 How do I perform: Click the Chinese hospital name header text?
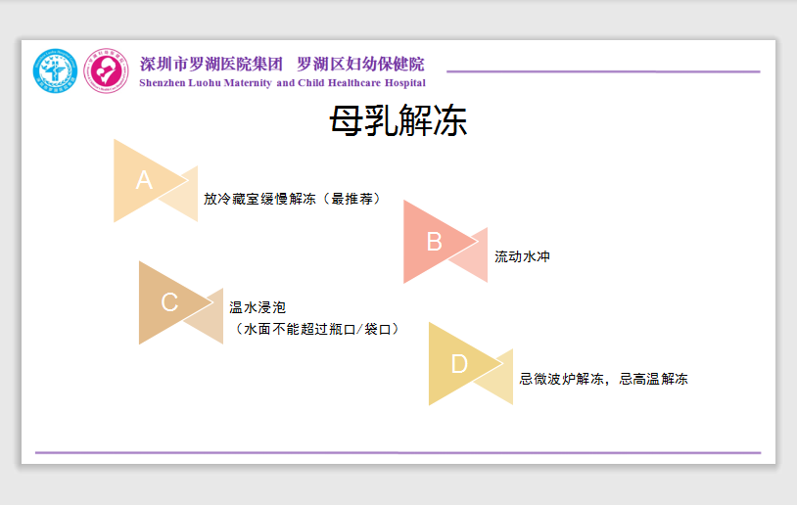pyautogui.click(x=282, y=64)
